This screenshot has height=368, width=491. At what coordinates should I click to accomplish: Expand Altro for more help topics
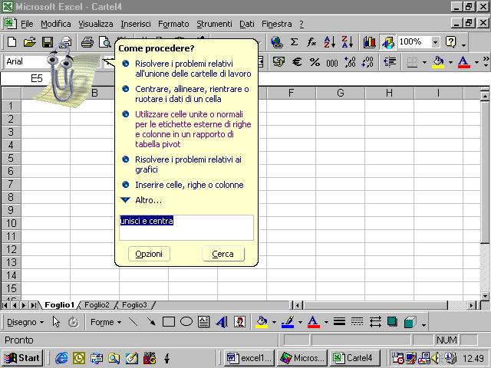click(148, 200)
